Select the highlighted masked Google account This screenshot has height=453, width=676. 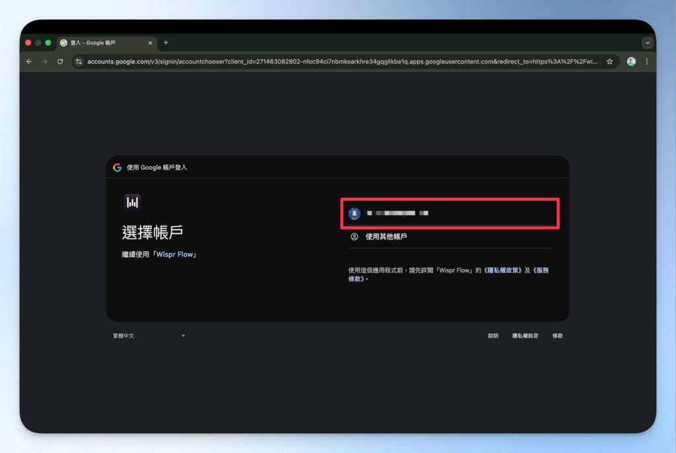pos(449,213)
